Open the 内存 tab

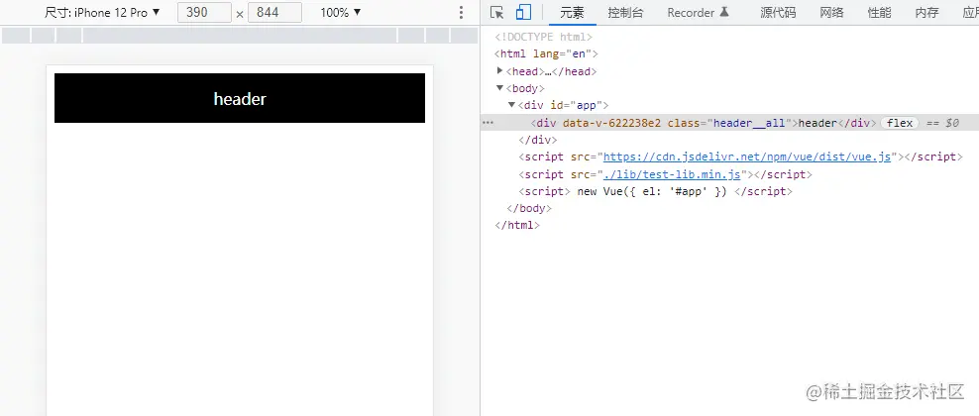(x=926, y=13)
